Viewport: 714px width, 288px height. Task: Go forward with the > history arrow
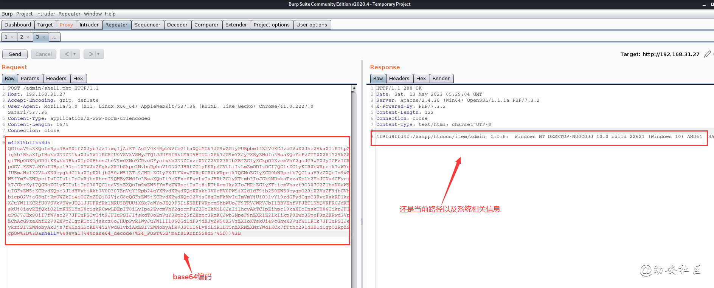[x=91, y=54]
